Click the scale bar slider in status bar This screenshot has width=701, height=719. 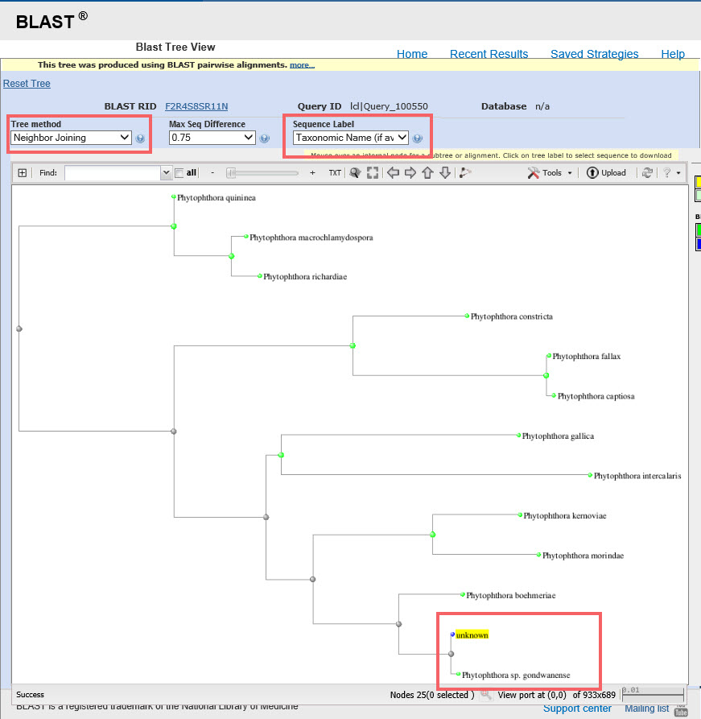pos(653,695)
